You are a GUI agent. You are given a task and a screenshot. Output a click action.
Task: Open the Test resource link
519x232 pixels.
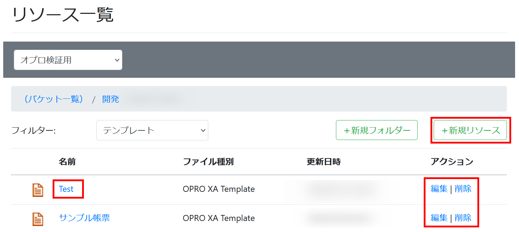(x=66, y=189)
